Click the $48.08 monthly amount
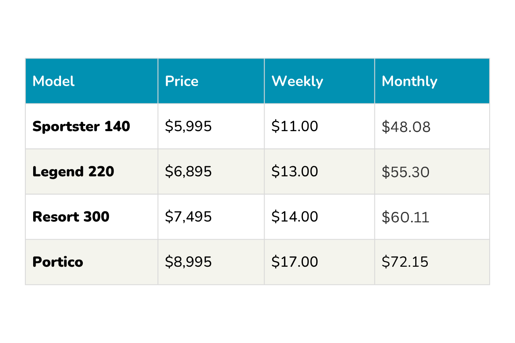Screen dimensions: 515x343 tap(406, 127)
